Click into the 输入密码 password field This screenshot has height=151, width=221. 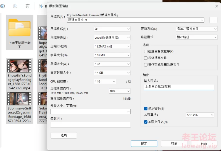click(179, 87)
